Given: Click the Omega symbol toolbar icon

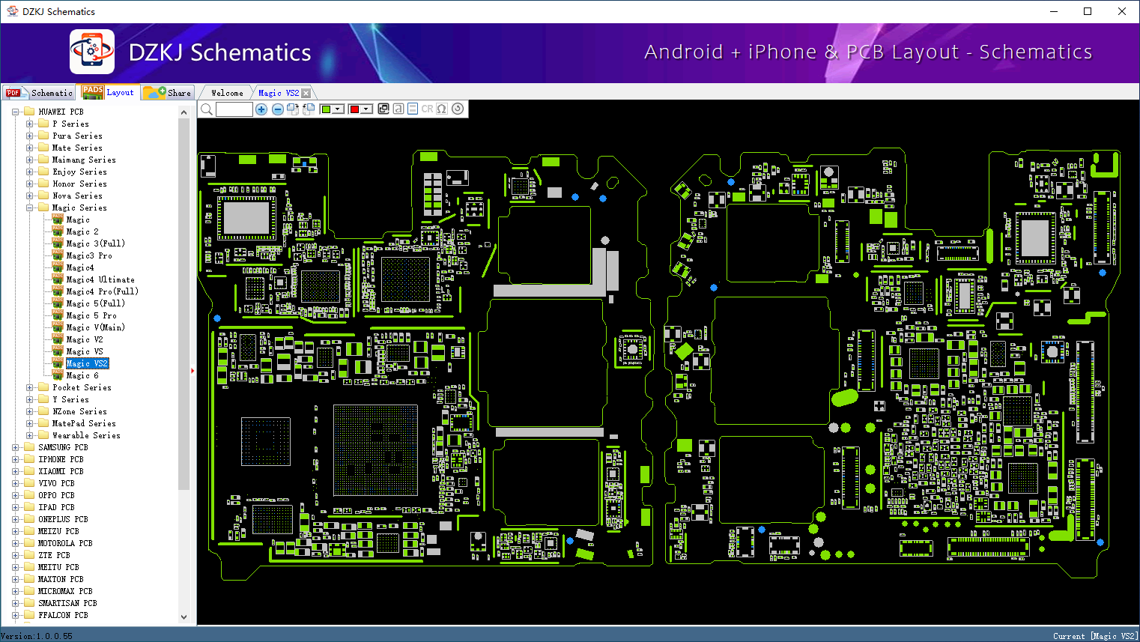Looking at the screenshot, I should [x=442, y=109].
